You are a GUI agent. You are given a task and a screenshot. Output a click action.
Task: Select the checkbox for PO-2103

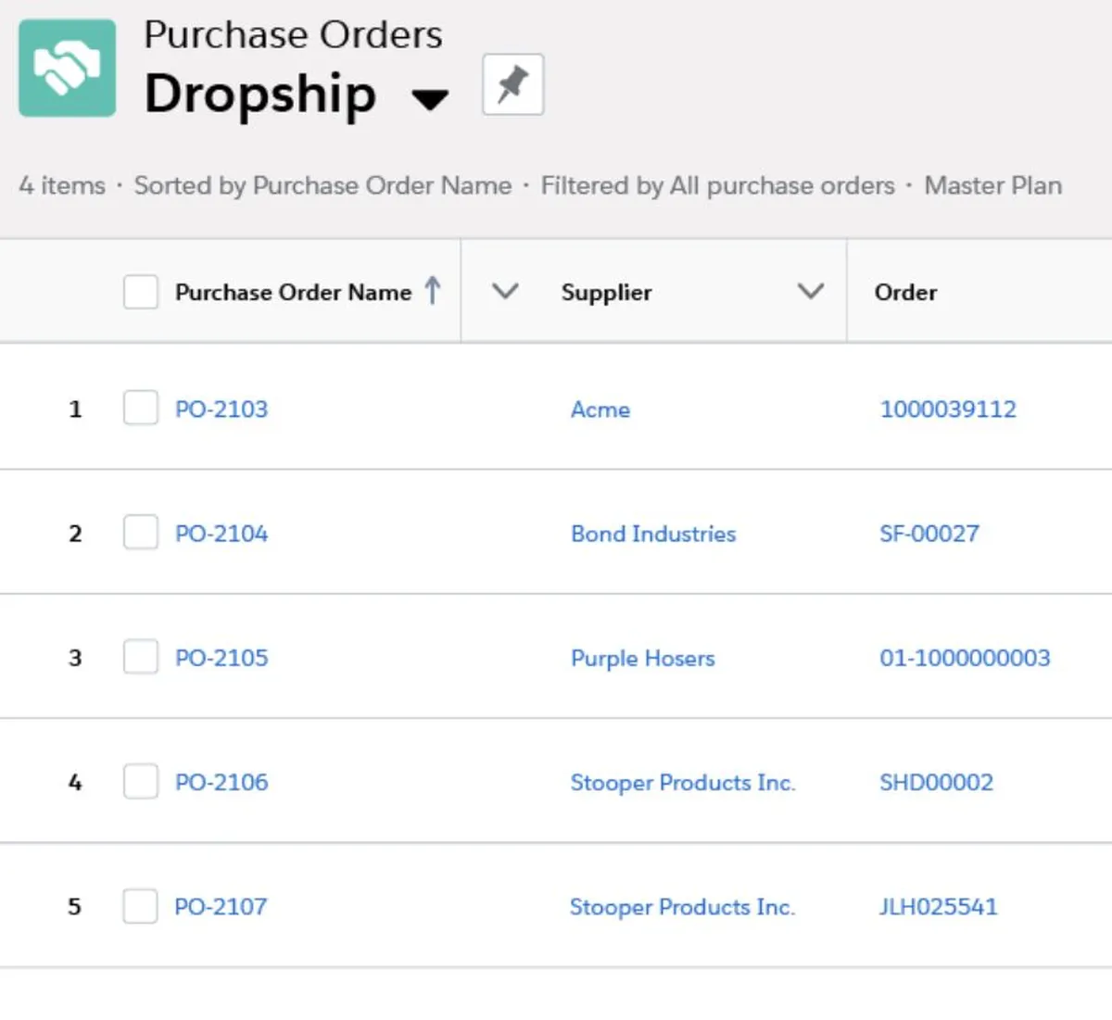point(141,408)
